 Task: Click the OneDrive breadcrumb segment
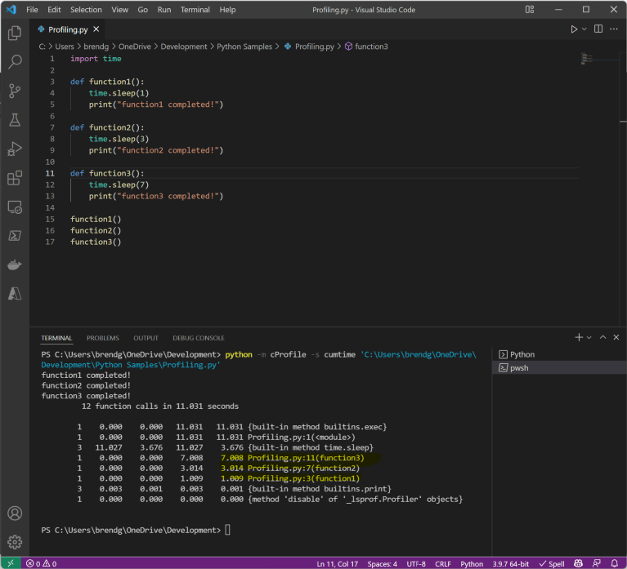pyautogui.click(x=134, y=47)
